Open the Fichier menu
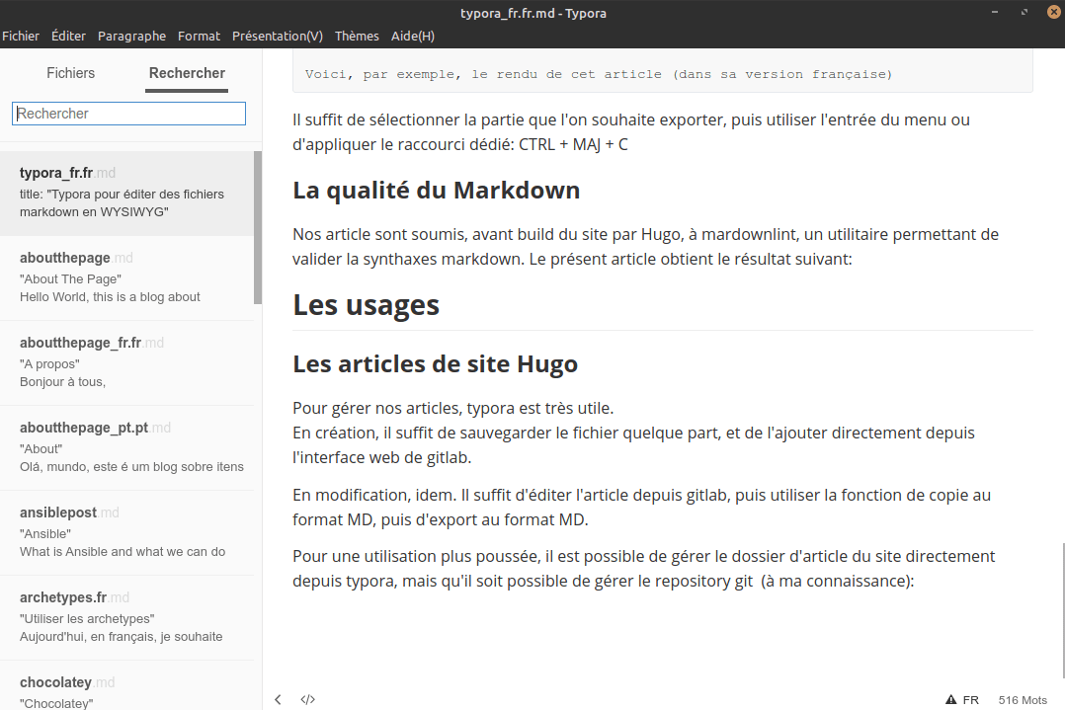Screen dimensions: 1065x710 coord(21,36)
